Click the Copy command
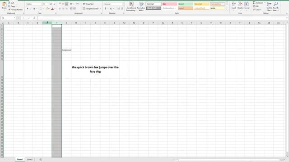Viewport: 289px width, 162px height. [x=12, y=6]
